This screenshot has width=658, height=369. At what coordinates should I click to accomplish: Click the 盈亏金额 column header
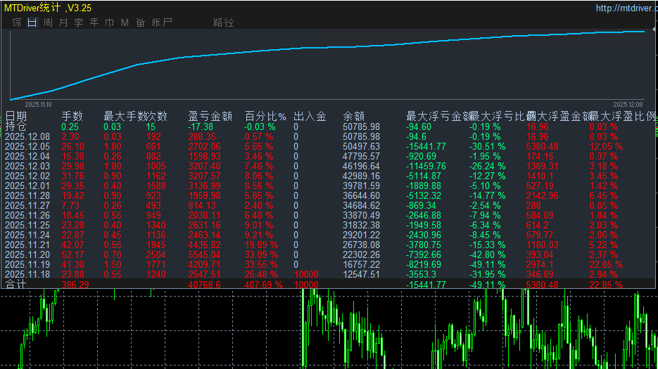pos(210,116)
